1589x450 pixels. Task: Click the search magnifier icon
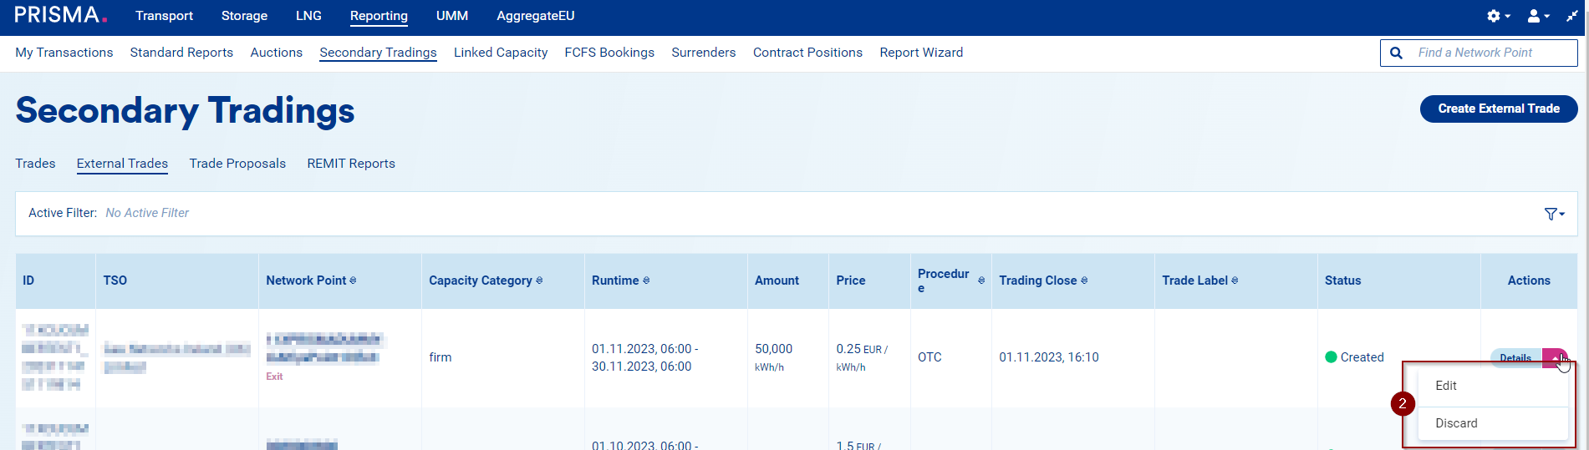(1396, 53)
